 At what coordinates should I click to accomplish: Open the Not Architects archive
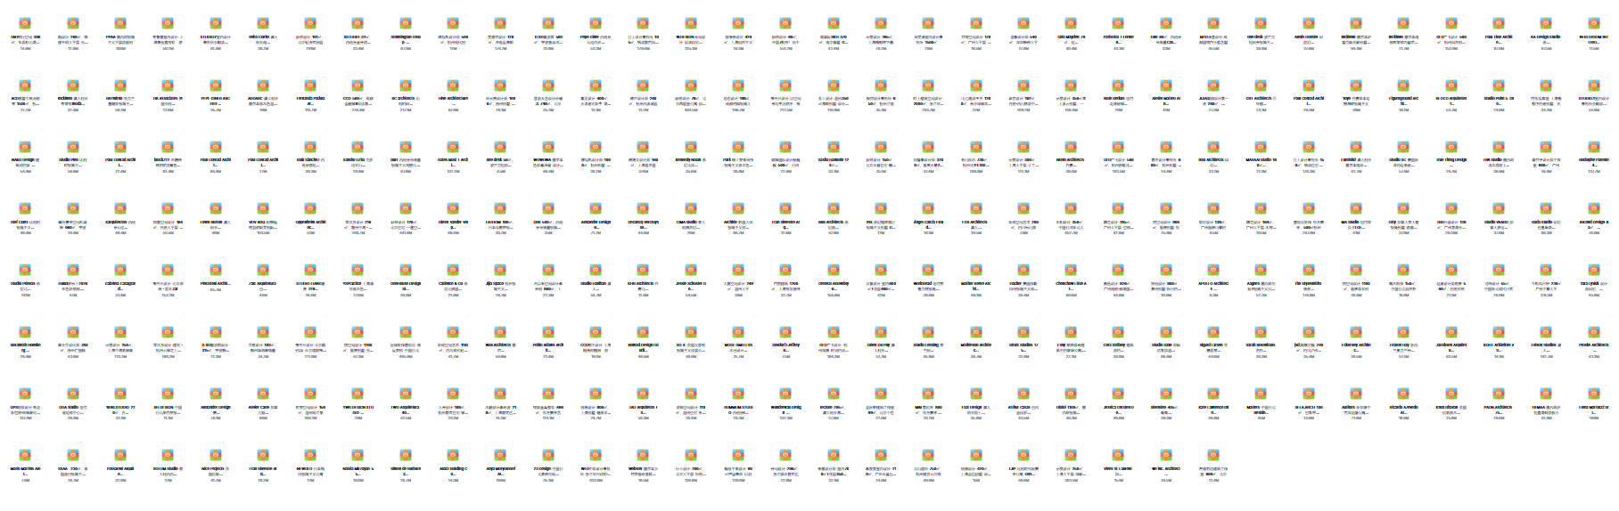1071,146
